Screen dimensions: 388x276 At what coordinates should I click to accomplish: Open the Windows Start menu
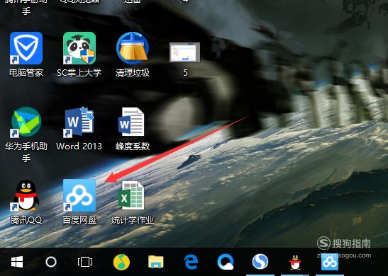[x=17, y=262]
